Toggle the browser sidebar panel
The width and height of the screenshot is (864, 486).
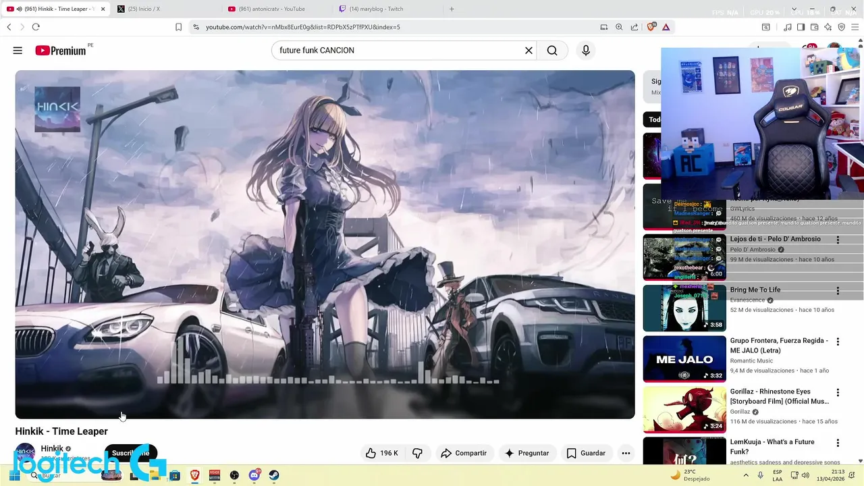point(801,27)
